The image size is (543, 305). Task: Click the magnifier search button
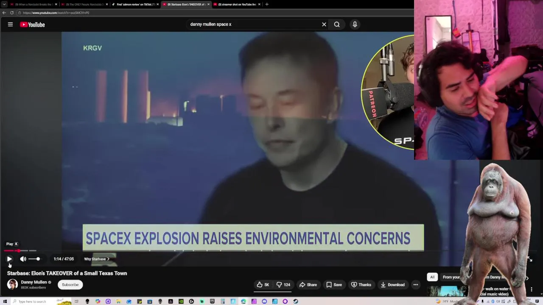click(x=337, y=24)
